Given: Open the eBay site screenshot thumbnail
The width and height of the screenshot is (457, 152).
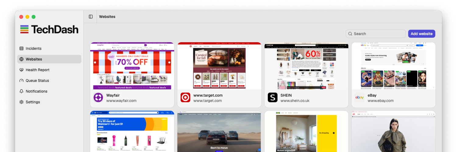Looking at the screenshot, I should (394, 66).
